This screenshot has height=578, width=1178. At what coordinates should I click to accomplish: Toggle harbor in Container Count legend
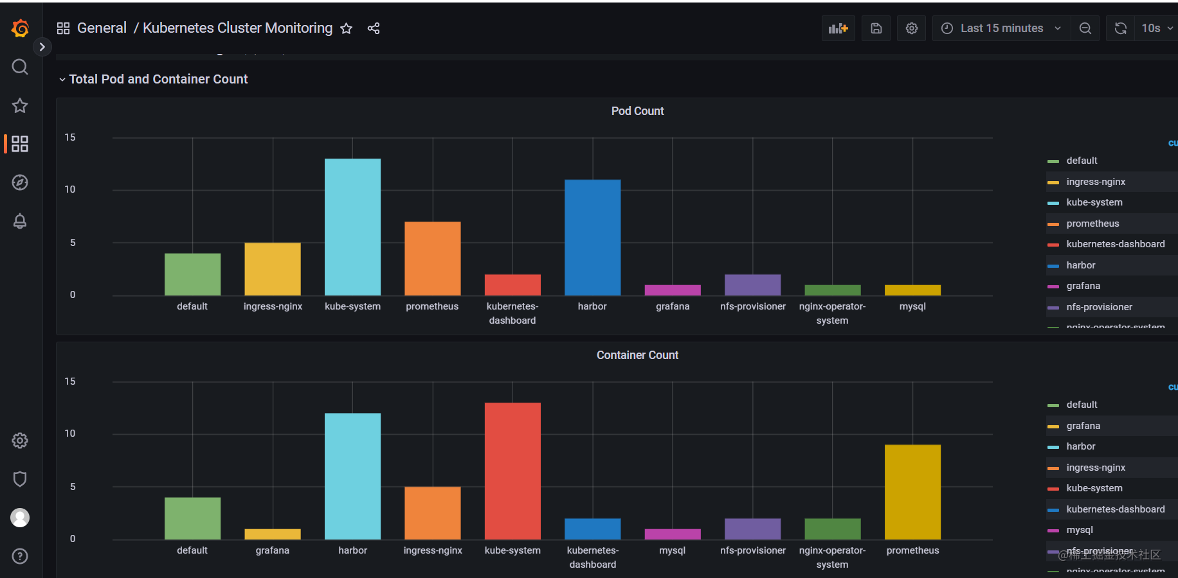point(1081,446)
